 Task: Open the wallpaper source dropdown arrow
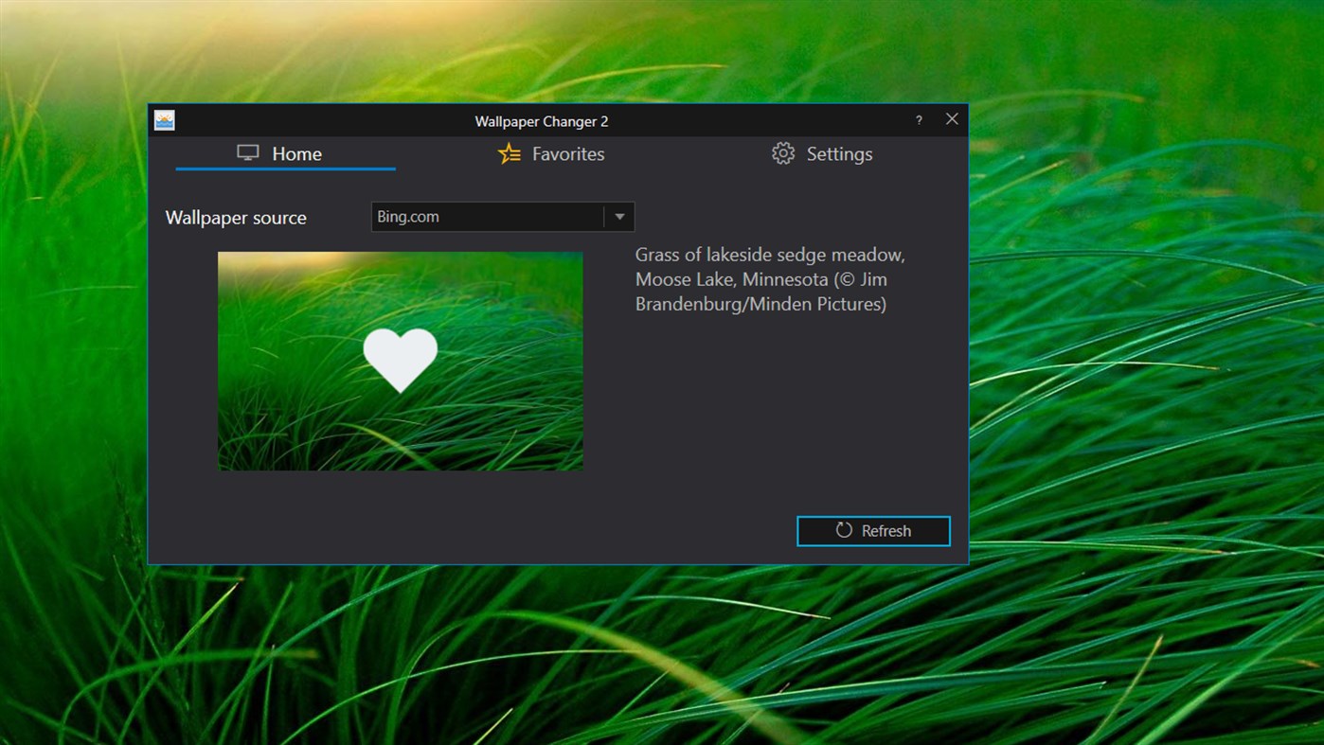[619, 216]
